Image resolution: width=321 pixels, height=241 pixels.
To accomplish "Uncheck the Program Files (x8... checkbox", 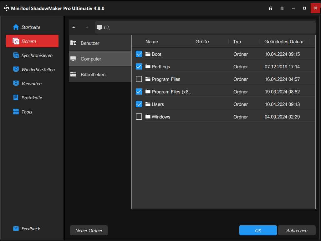I will point(139,92).
